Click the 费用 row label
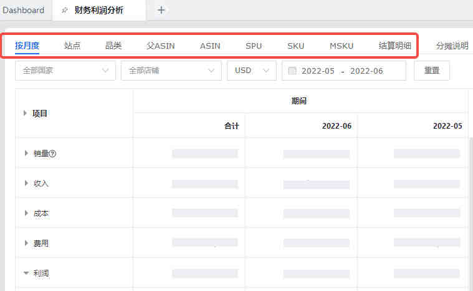The image size is (473, 291). click(x=41, y=244)
